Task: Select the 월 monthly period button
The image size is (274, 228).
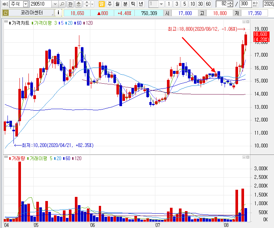Action: [x=118, y=4]
